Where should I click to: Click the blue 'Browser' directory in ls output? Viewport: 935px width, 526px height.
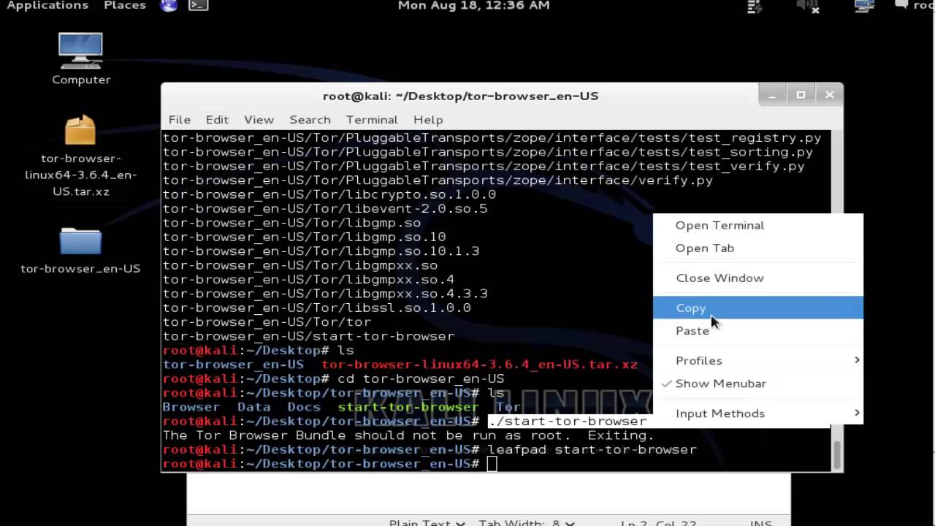click(x=191, y=407)
